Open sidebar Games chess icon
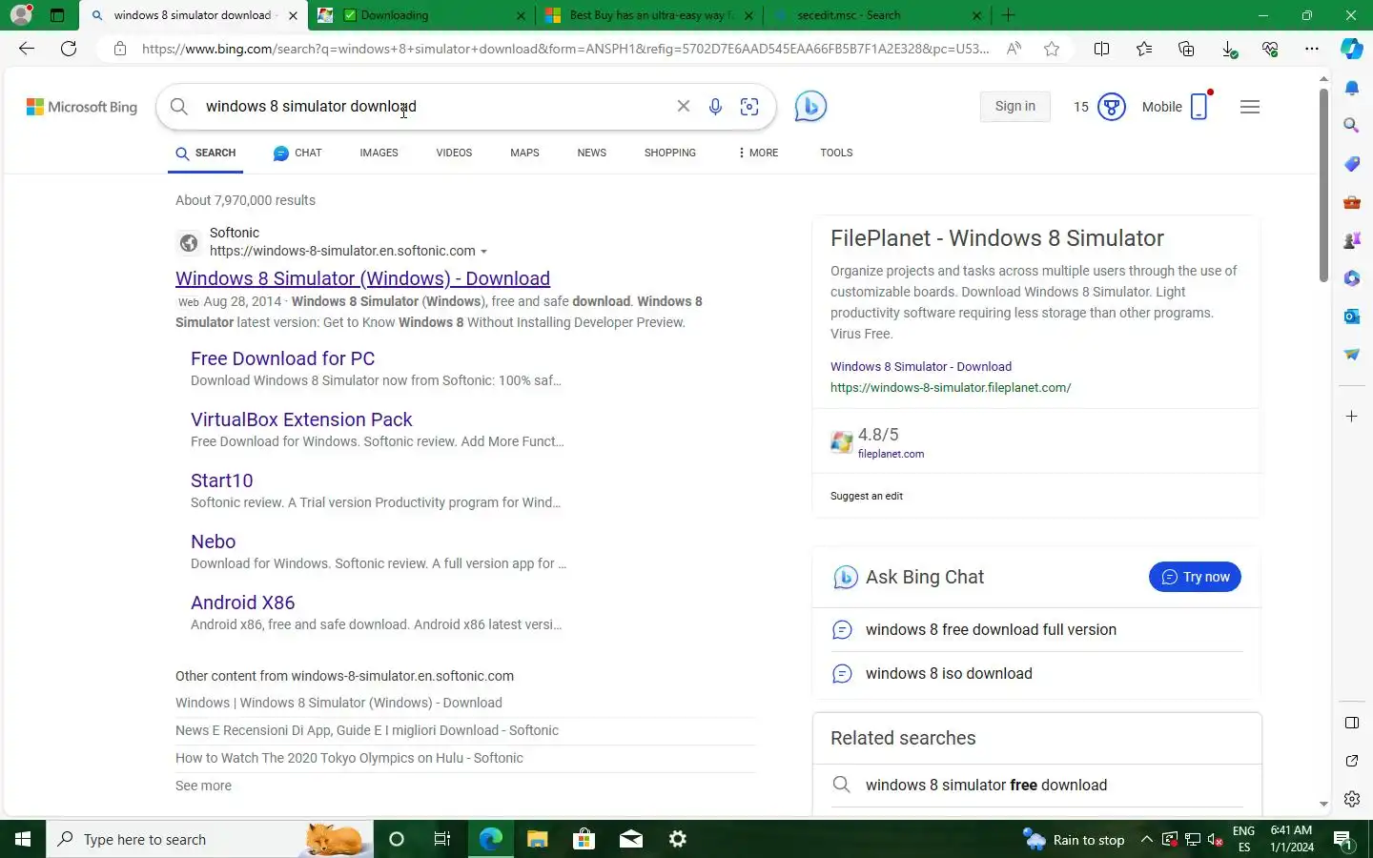The height and width of the screenshot is (858, 1373). (1352, 240)
